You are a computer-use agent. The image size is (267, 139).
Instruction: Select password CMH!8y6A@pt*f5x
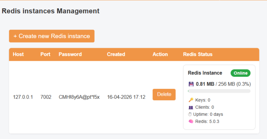pyautogui.click(x=79, y=97)
